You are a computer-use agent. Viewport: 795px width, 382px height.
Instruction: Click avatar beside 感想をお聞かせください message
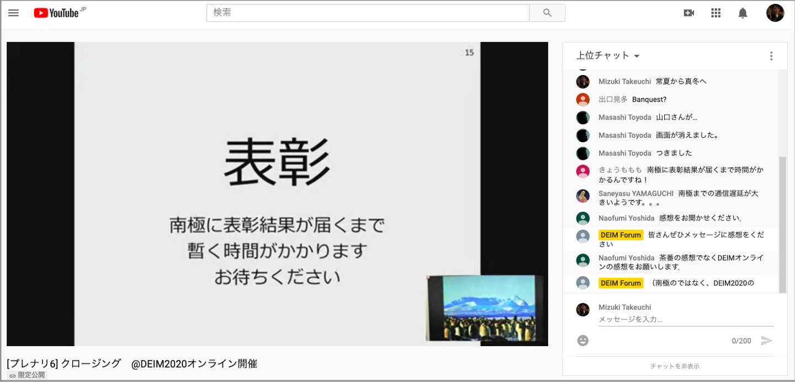(x=583, y=218)
